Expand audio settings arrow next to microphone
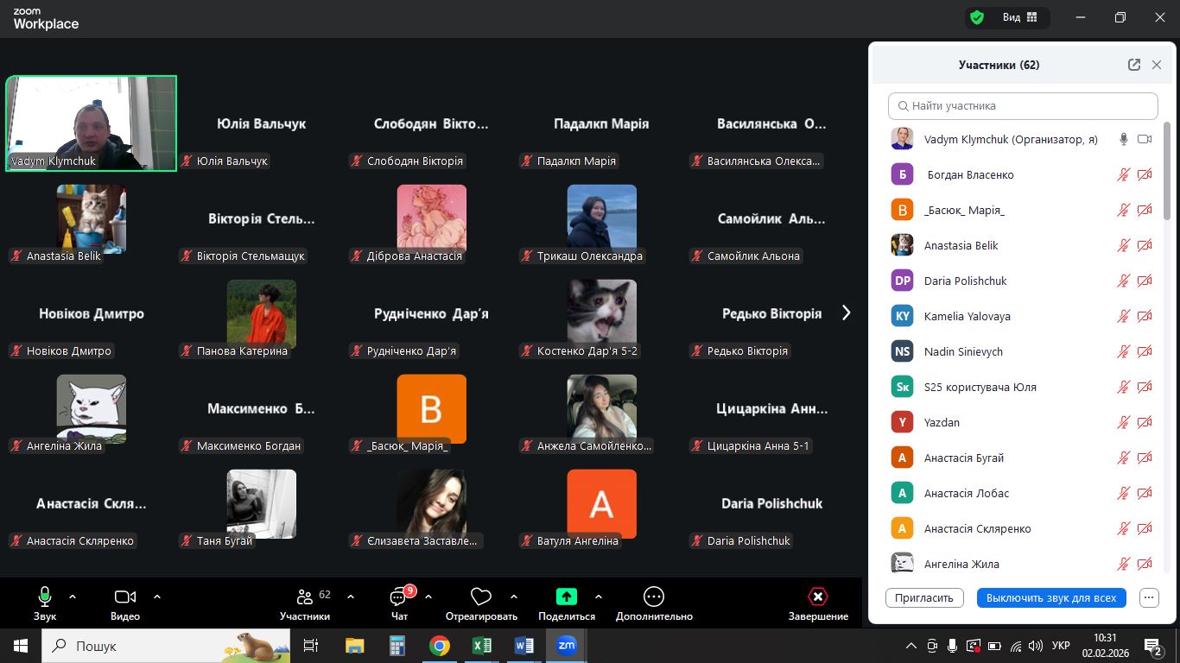Viewport: 1180px width, 663px height. [x=73, y=596]
